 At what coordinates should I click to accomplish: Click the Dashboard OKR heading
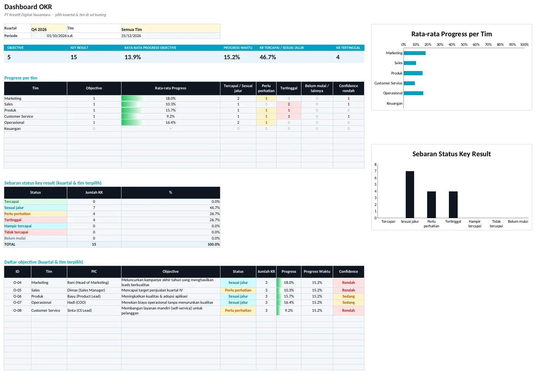28,7
